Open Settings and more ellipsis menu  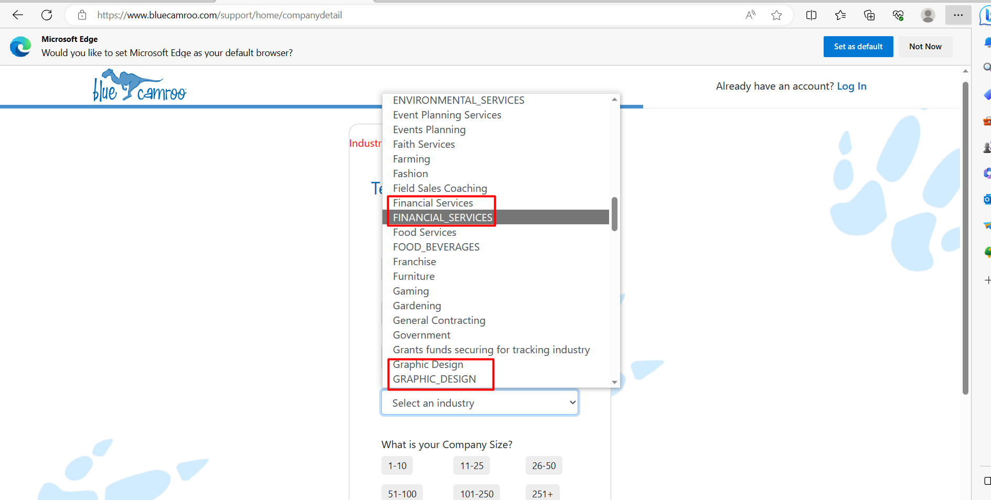958,15
